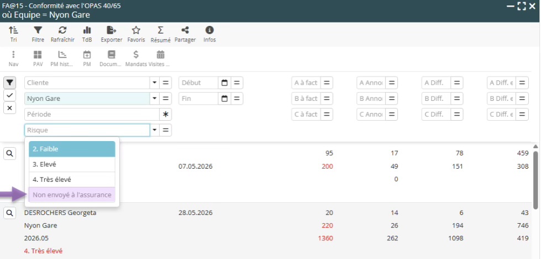Select '2. Faible' risk option
The height and width of the screenshot is (259, 541).
(x=72, y=149)
